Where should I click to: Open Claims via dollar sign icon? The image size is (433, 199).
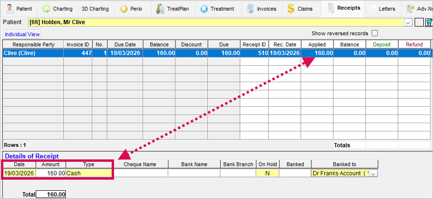(291, 9)
